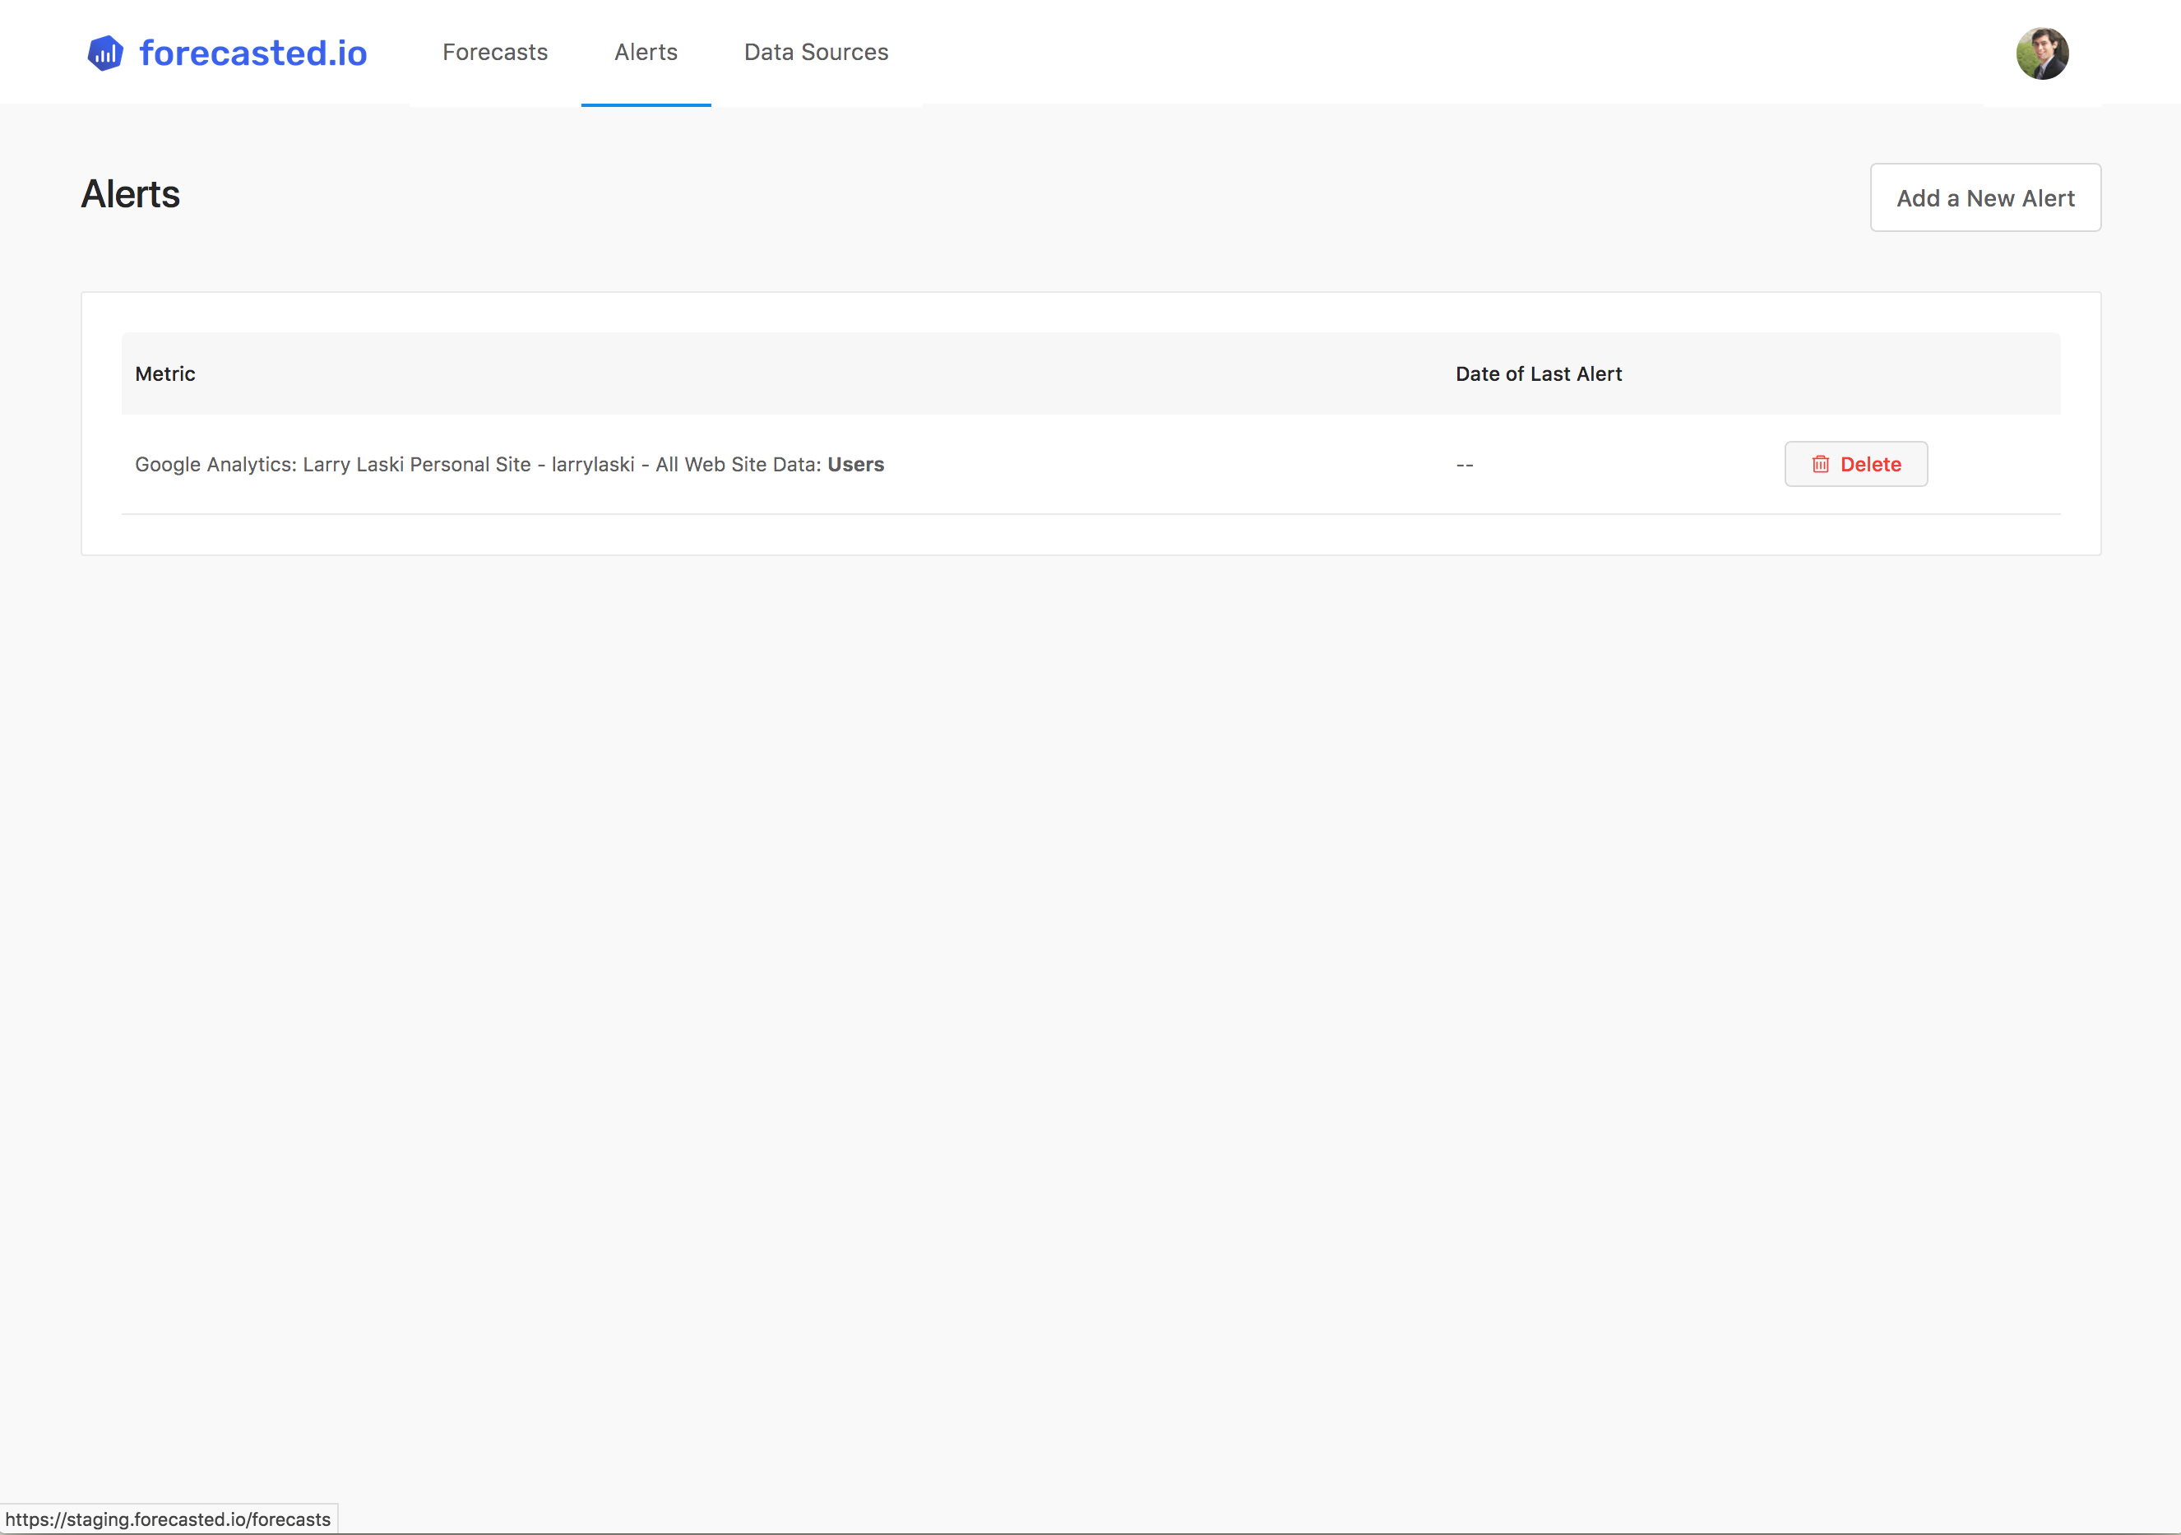Screen dimensions: 2181x1535
Task: Click the Date of Last Alert header
Action: 1538,374
